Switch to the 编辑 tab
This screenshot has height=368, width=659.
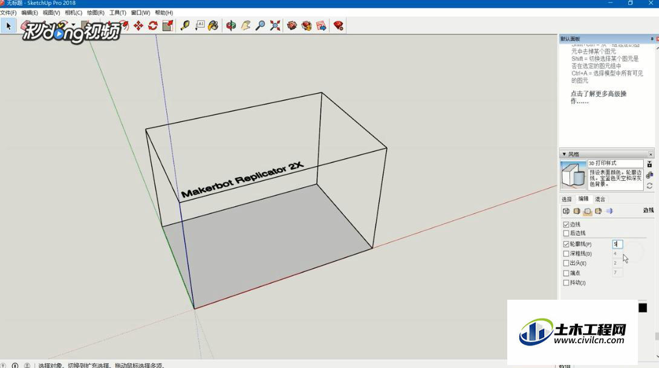583,199
